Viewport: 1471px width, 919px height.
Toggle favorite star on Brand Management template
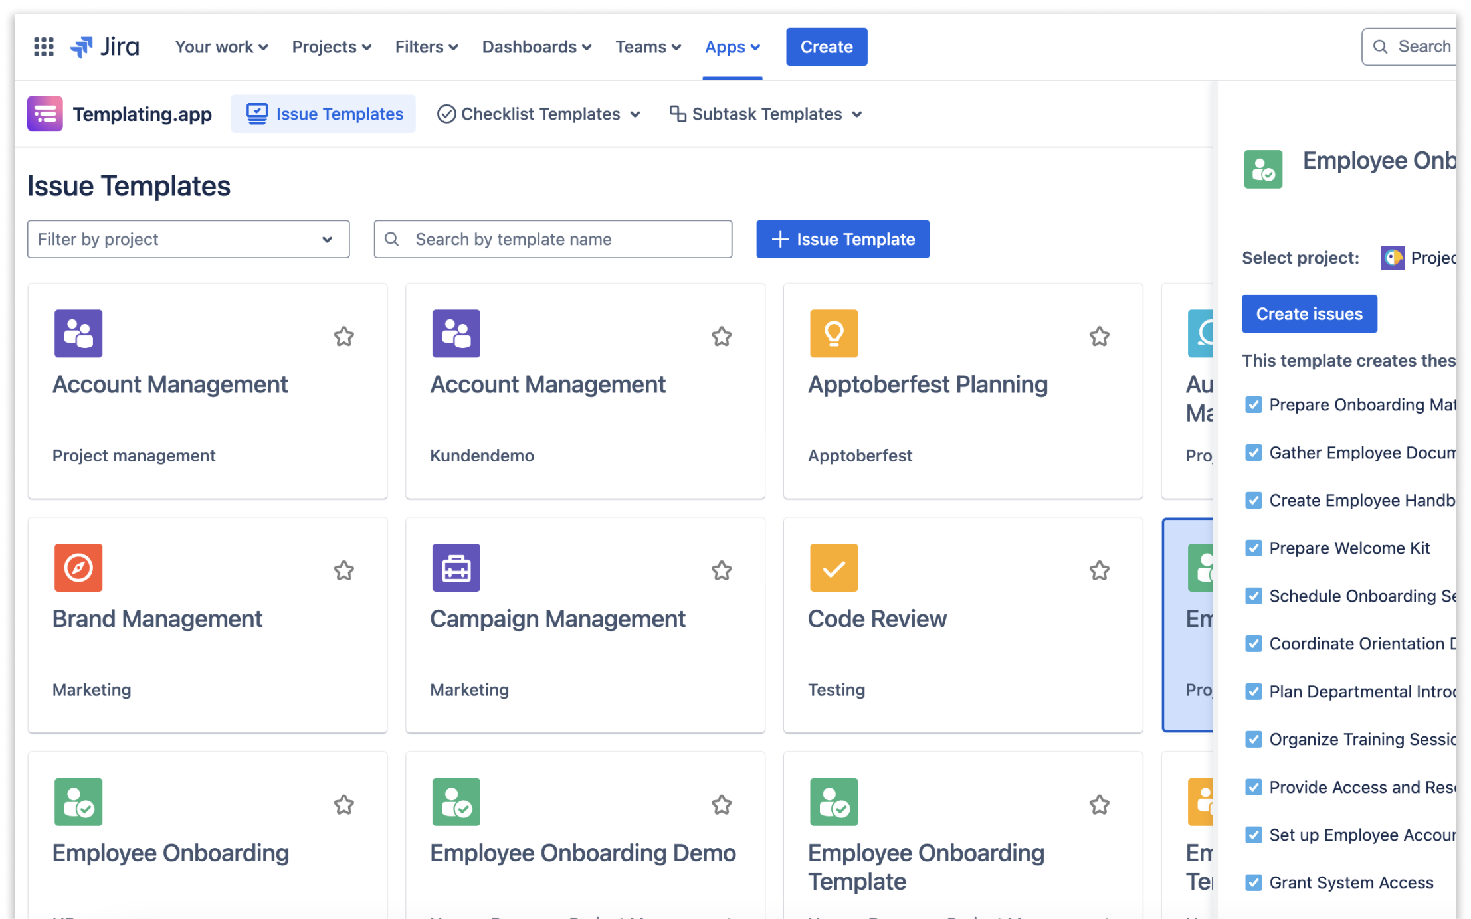click(344, 570)
